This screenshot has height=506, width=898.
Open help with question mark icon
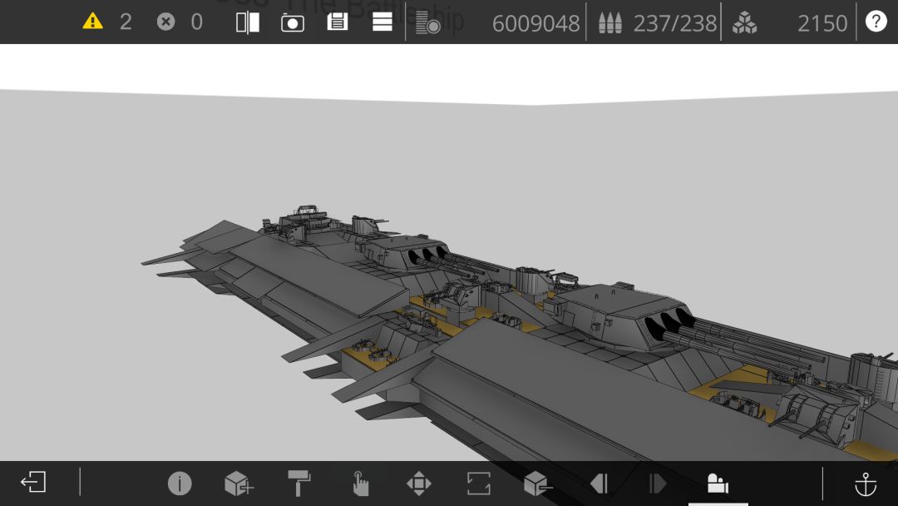tap(876, 21)
